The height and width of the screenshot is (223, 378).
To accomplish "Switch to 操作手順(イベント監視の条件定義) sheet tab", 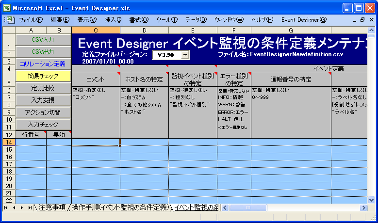I will pyautogui.click(x=121, y=207).
